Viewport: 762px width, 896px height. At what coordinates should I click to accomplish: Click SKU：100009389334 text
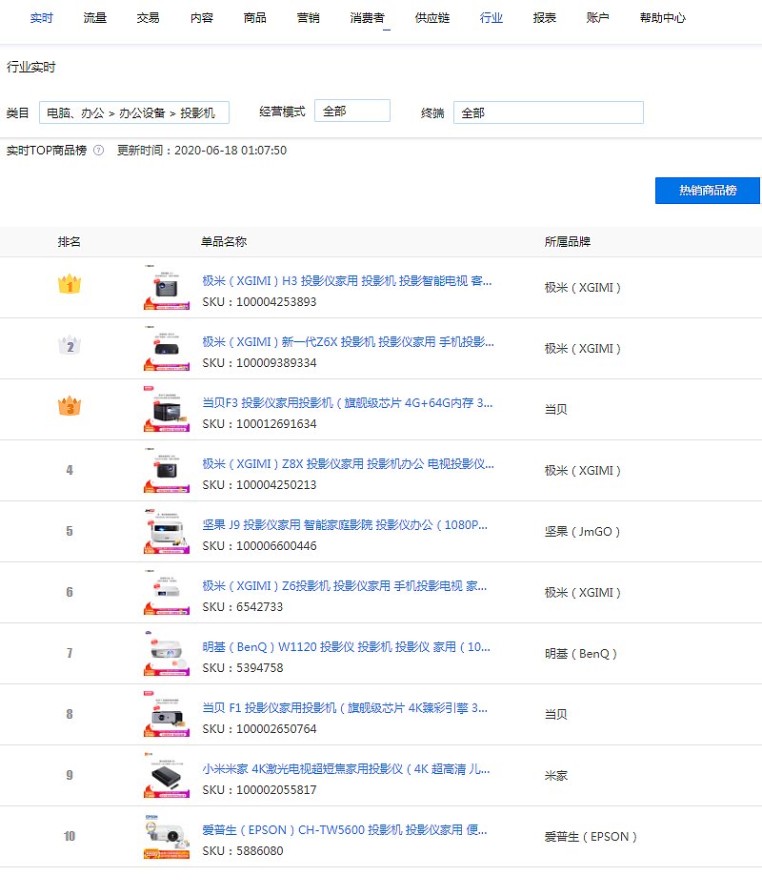click(259, 363)
